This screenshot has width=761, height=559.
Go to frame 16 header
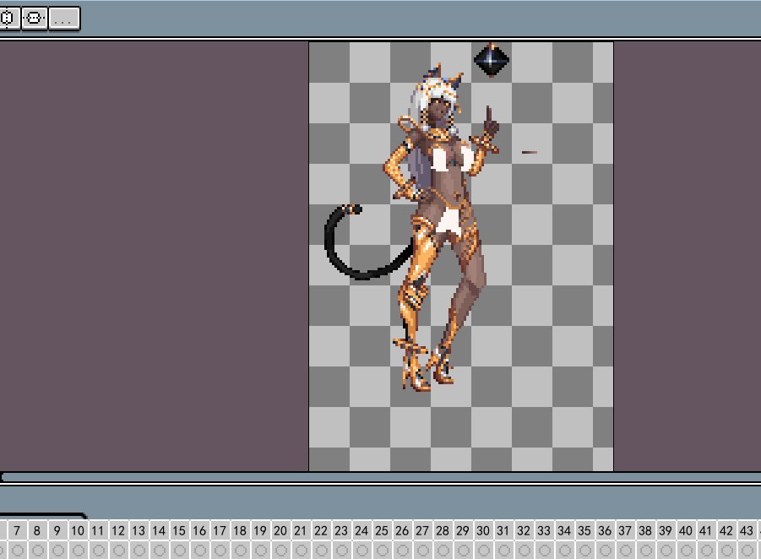199,530
